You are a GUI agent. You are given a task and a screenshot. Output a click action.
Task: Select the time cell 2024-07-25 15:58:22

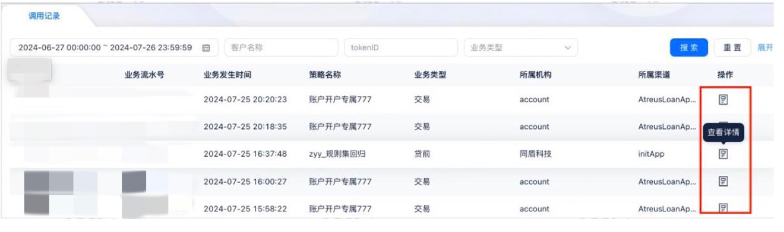tap(245, 209)
